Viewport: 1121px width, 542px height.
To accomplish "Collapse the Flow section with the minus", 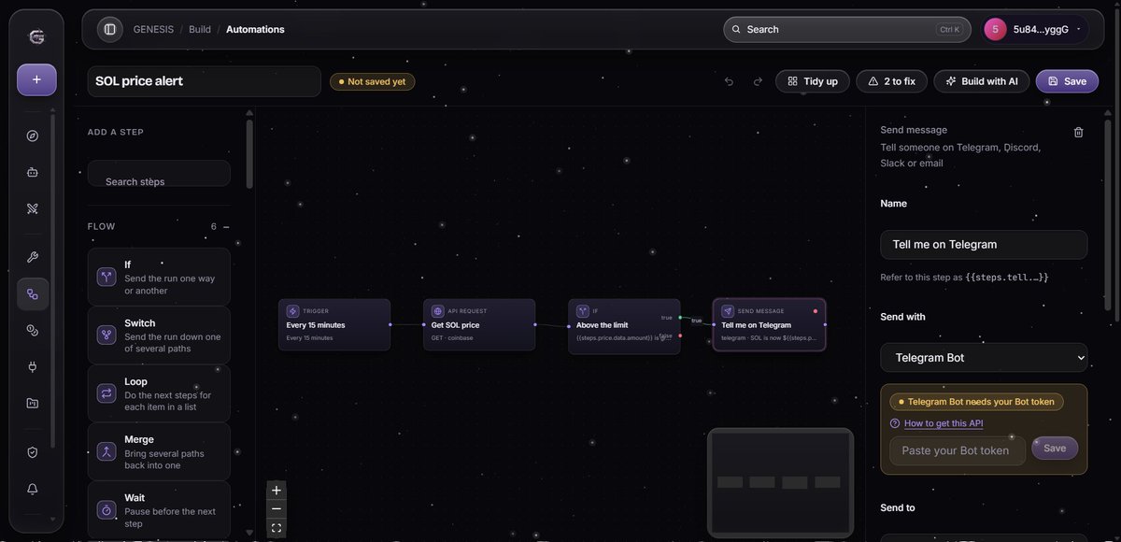I will [x=226, y=226].
